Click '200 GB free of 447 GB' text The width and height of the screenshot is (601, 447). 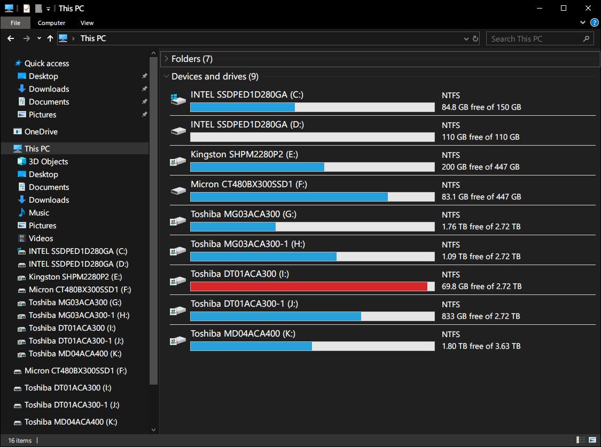pos(481,167)
